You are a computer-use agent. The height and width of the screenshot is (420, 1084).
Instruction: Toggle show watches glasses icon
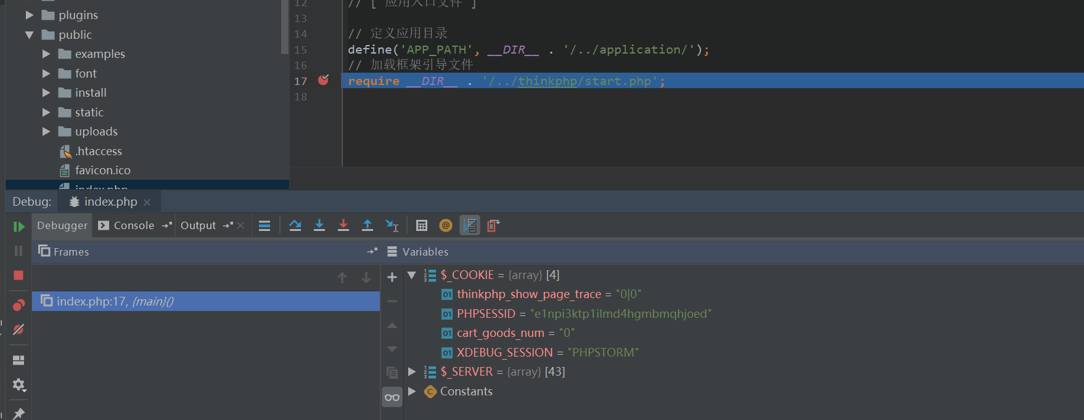coord(392,397)
